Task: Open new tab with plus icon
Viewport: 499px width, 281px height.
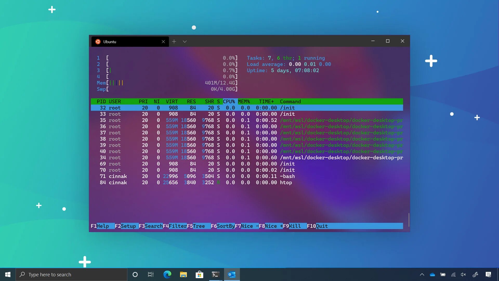Action: coord(174,42)
